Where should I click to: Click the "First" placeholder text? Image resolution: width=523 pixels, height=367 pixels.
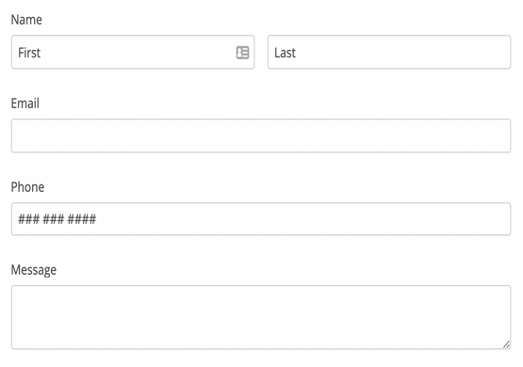coord(29,53)
